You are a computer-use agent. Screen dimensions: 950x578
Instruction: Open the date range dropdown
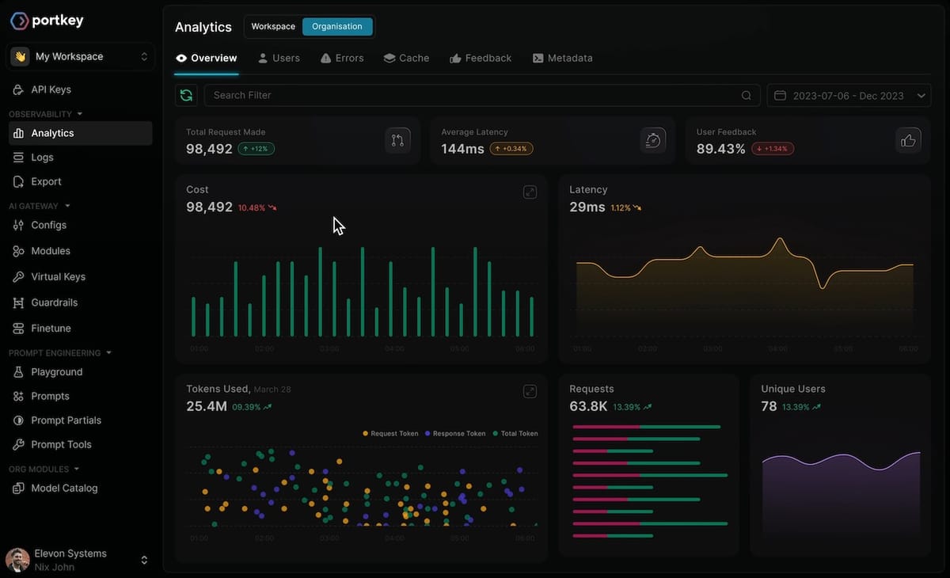[849, 95]
